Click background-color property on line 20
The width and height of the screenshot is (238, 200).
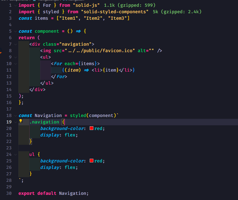coord(62,128)
